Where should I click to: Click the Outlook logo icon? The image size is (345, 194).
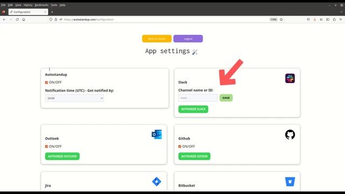tap(157, 134)
